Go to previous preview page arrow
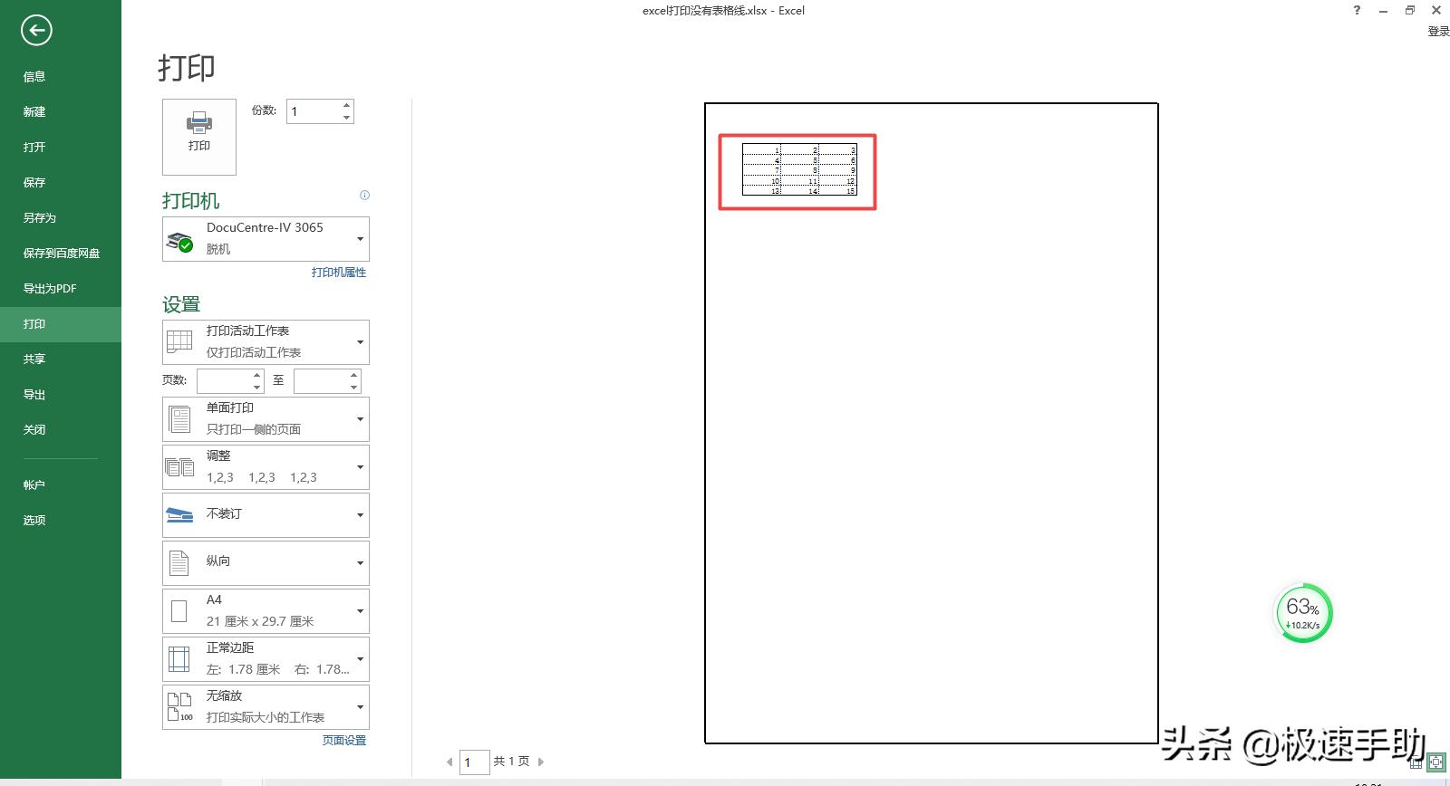The width and height of the screenshot is (1450, 786). [x=449, y=762]
